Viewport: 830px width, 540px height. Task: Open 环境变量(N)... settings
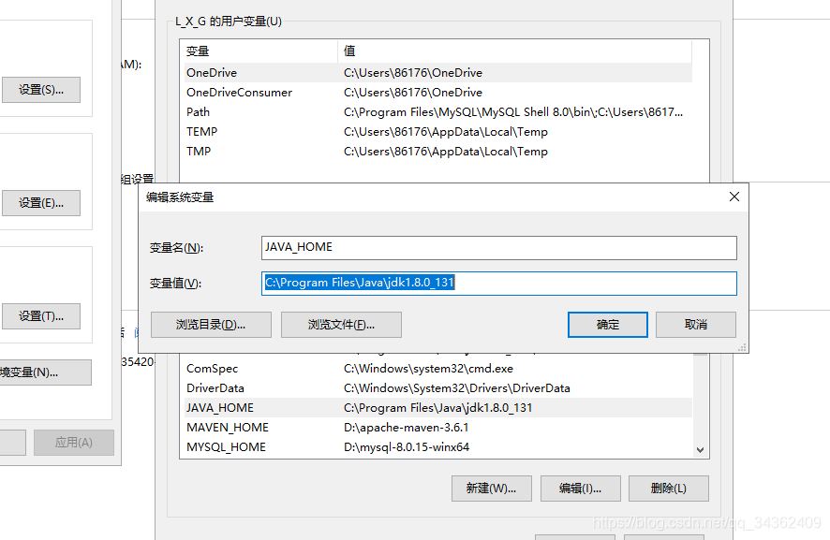pyautogui.click(x=41, y=372)
